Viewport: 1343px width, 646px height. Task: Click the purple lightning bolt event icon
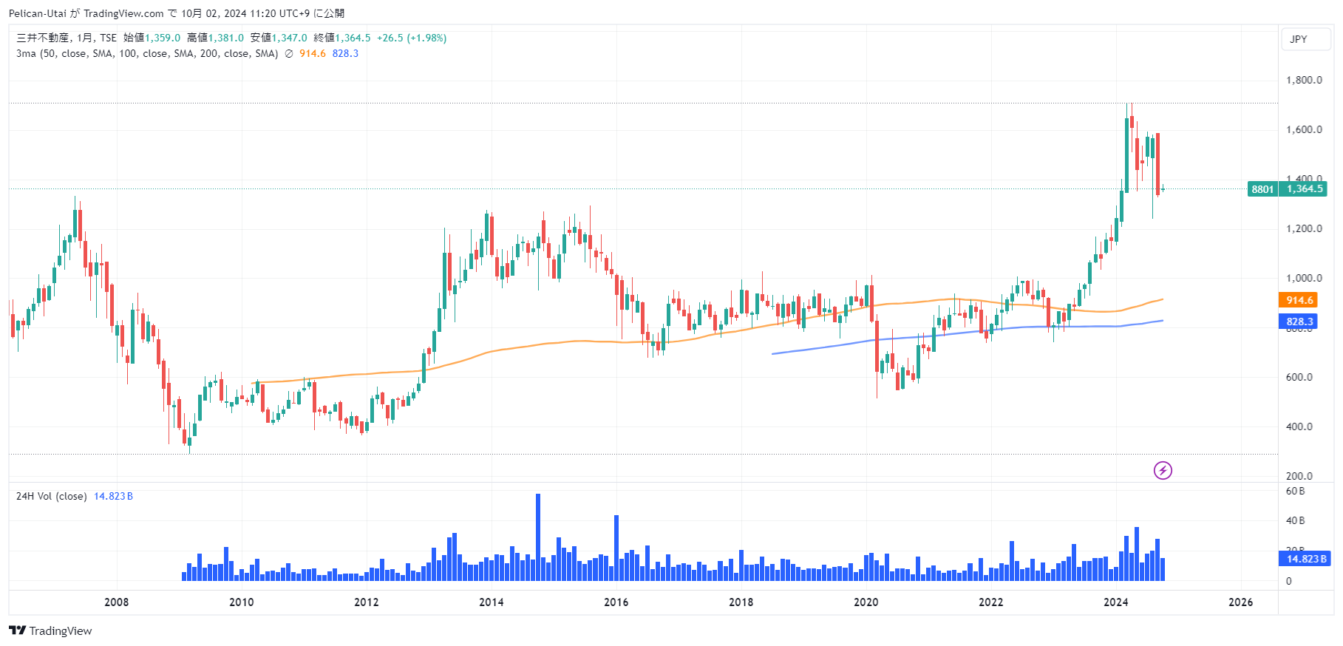[1163, 470]
